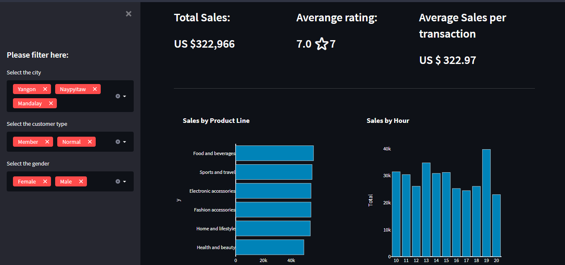Remove the Female gender tag
This screenshot has height=265, width=565.
45,181
